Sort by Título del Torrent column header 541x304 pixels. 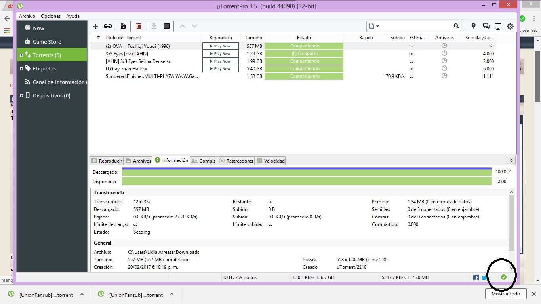[152, 37]
